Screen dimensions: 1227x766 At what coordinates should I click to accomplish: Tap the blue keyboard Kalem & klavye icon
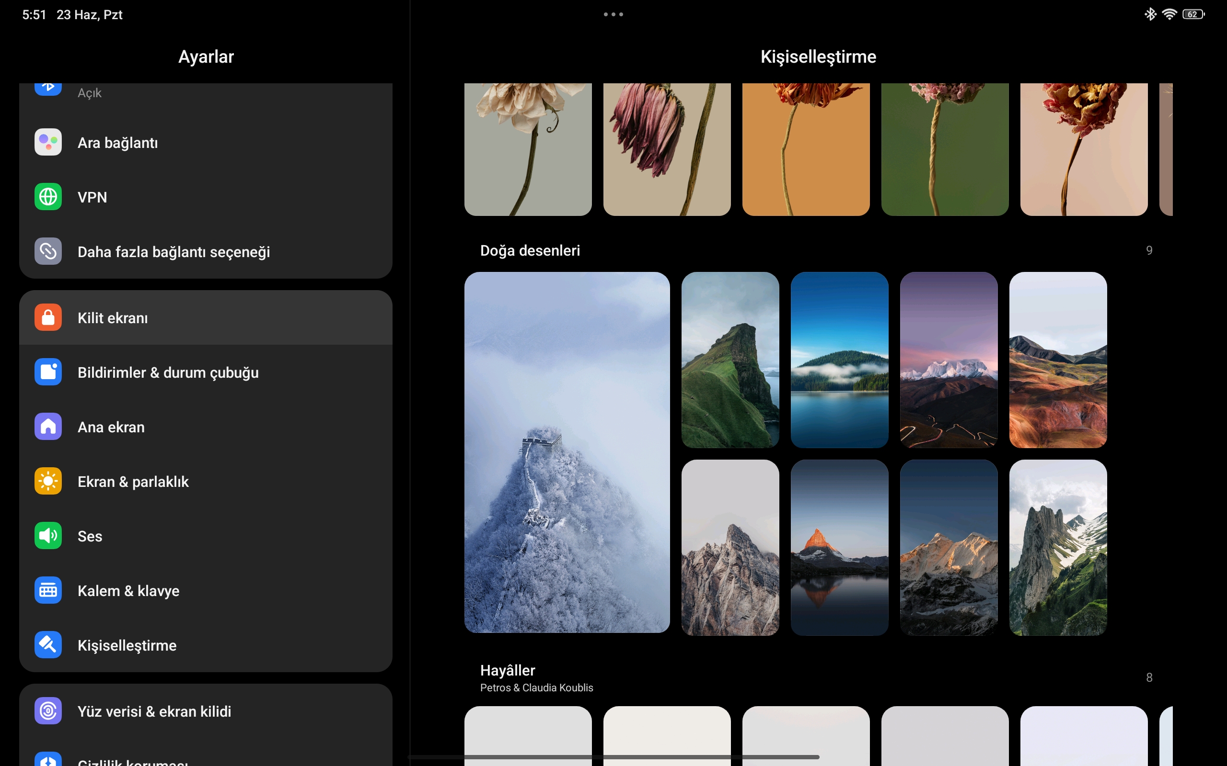click(x=48, y=591)
